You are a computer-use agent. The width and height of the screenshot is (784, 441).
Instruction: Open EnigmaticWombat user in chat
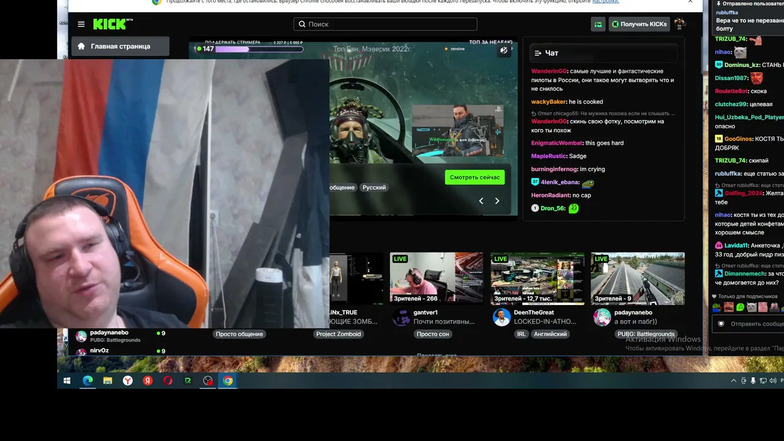pos(557,143)
